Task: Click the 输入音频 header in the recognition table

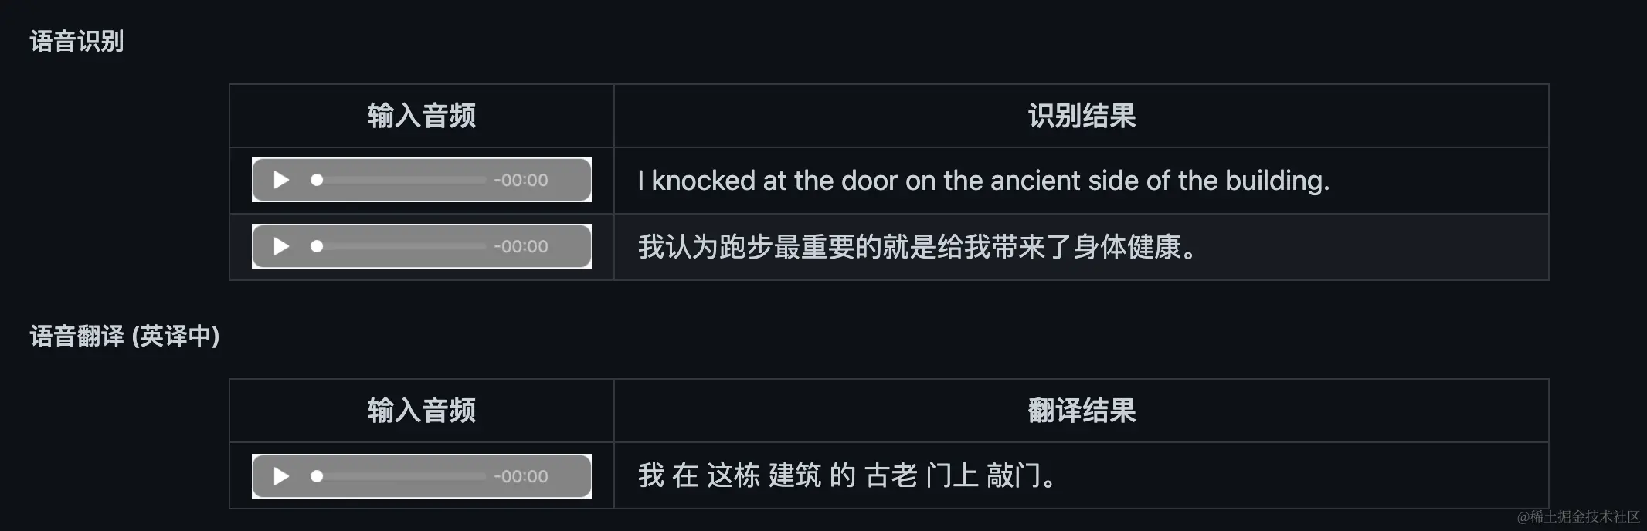Action: coord(422,116)
